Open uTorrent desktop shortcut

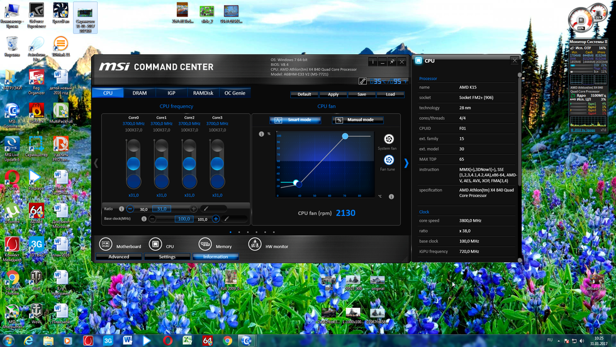coord(12,213)
